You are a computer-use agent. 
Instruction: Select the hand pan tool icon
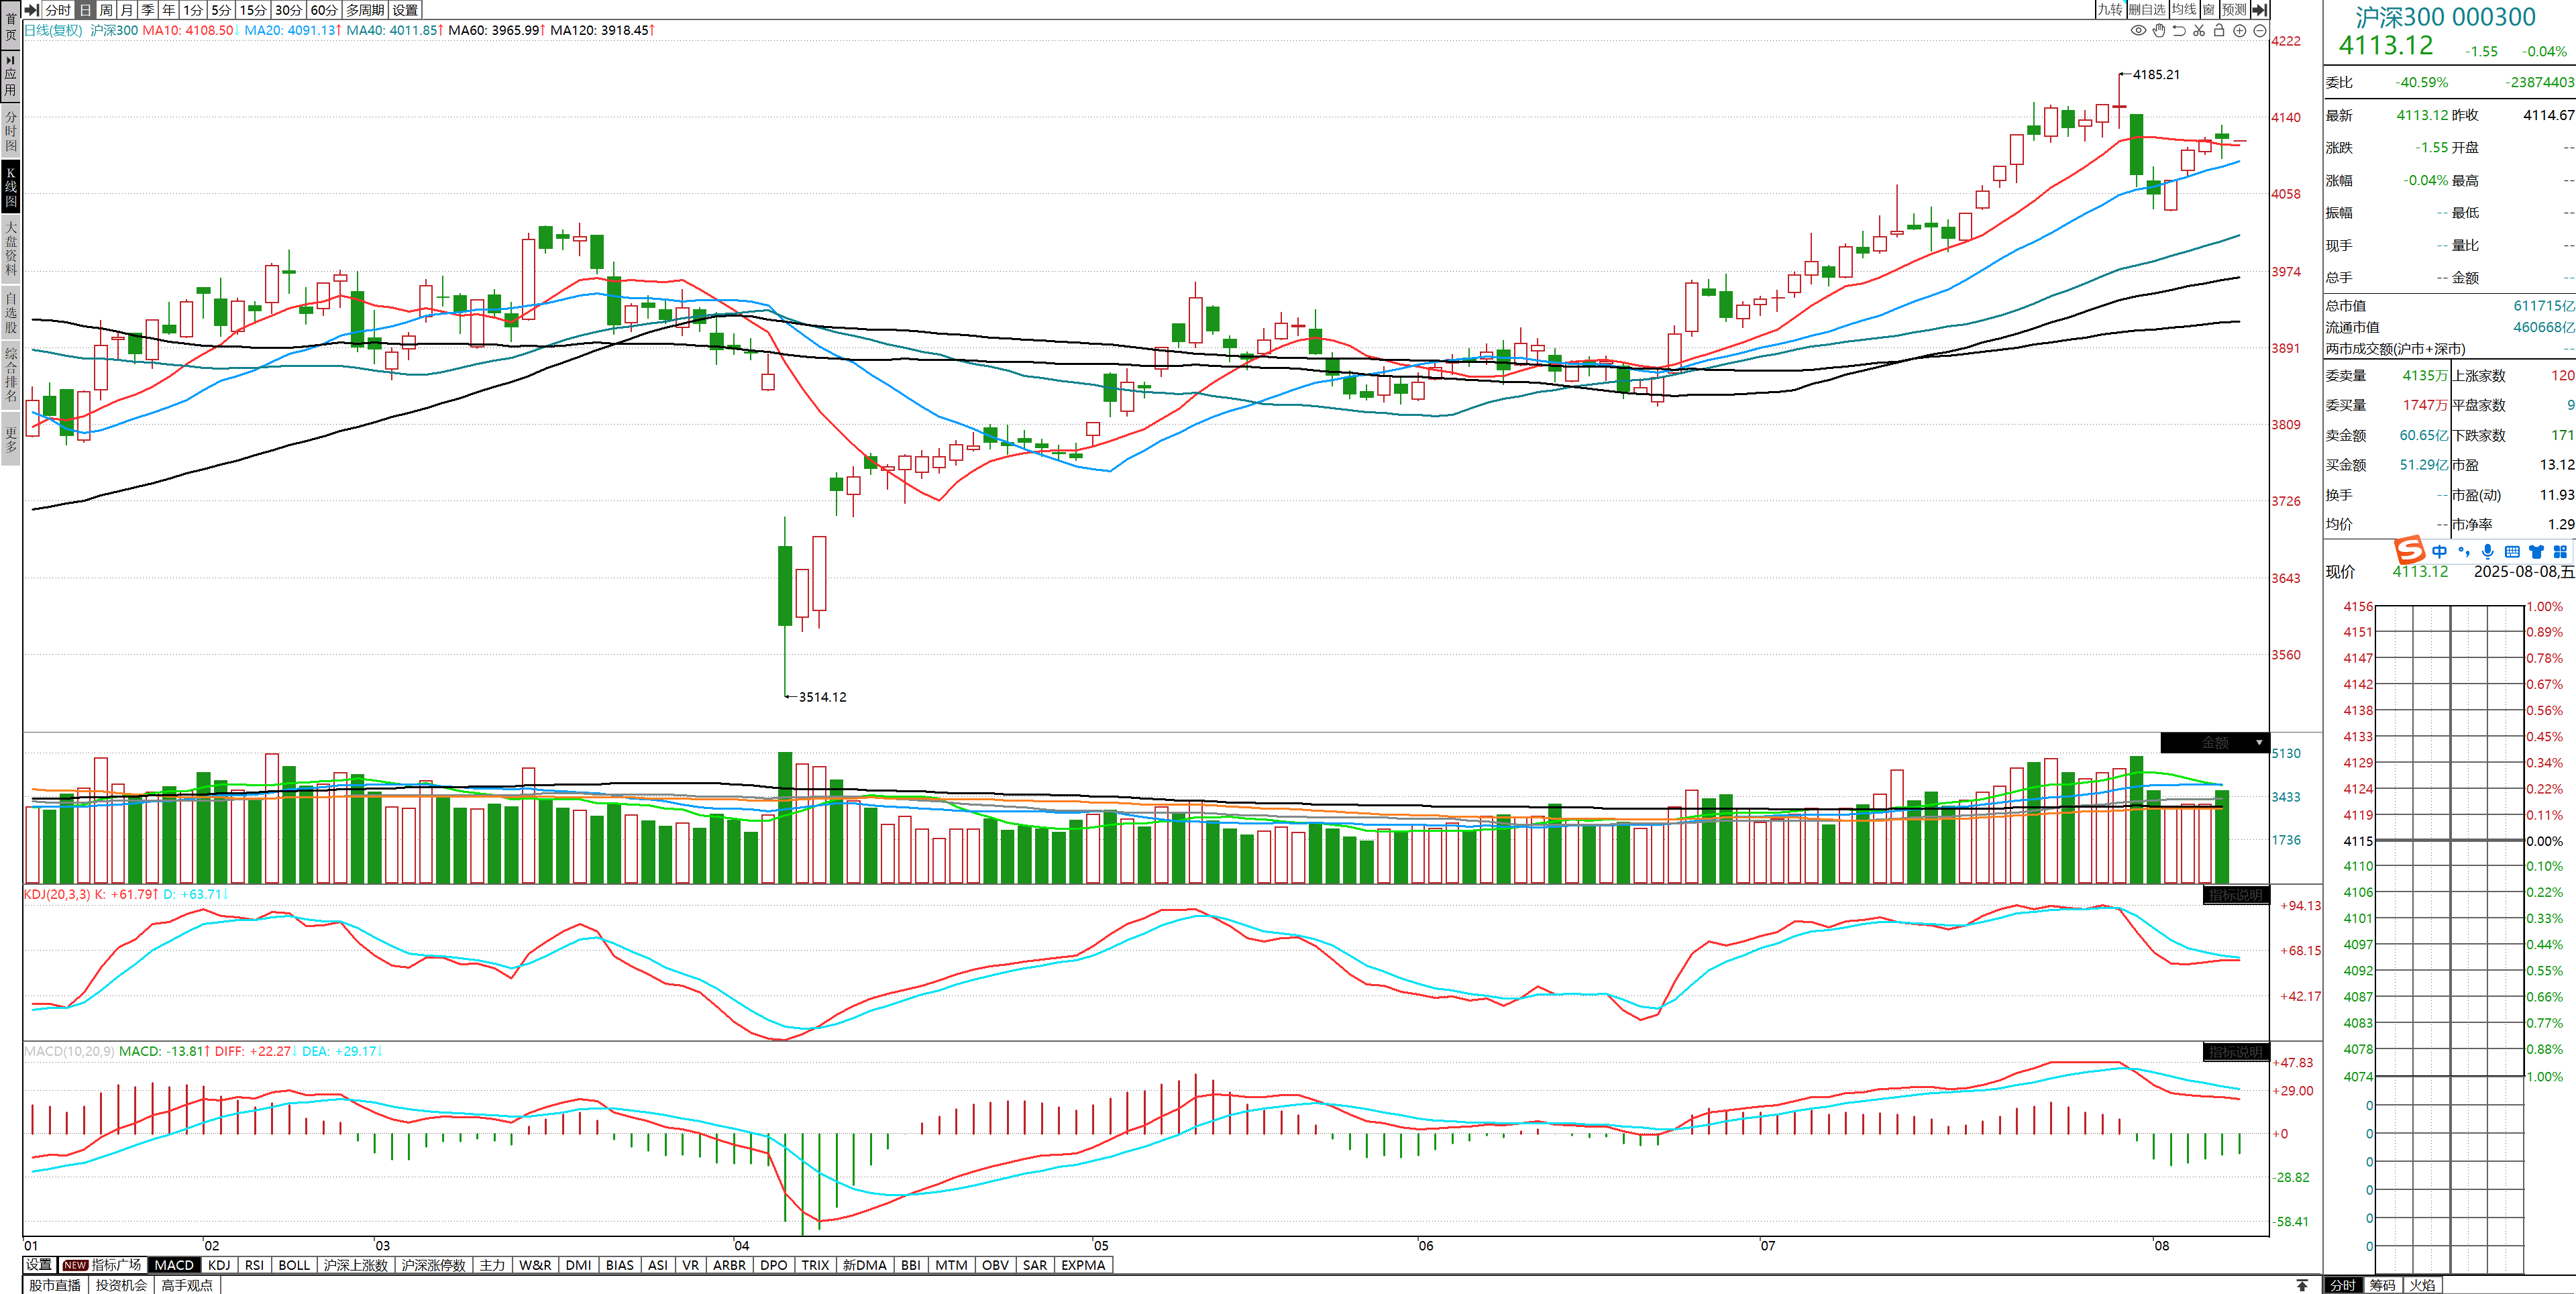tap(2159, 30)
